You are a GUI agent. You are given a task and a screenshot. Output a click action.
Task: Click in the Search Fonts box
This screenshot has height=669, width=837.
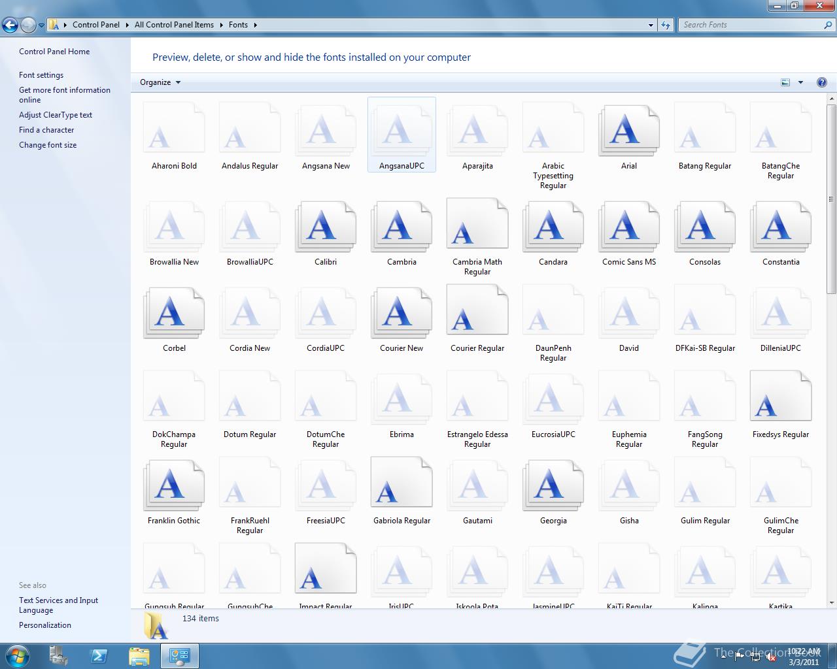tap(751, 25)
